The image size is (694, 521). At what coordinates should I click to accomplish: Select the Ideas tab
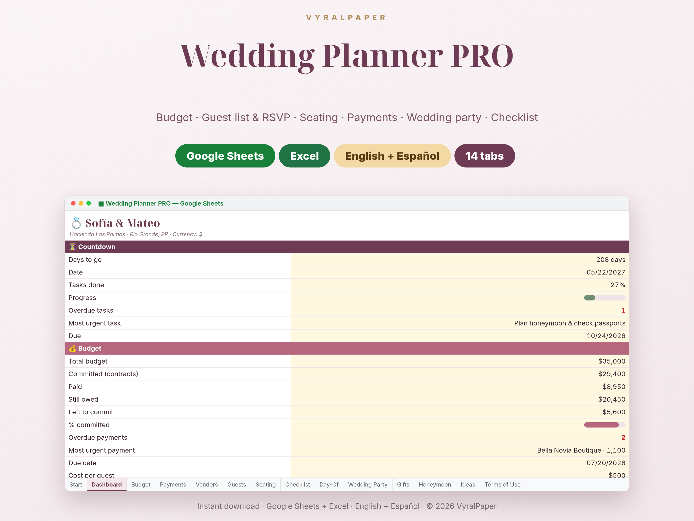[x=468, y=484]
